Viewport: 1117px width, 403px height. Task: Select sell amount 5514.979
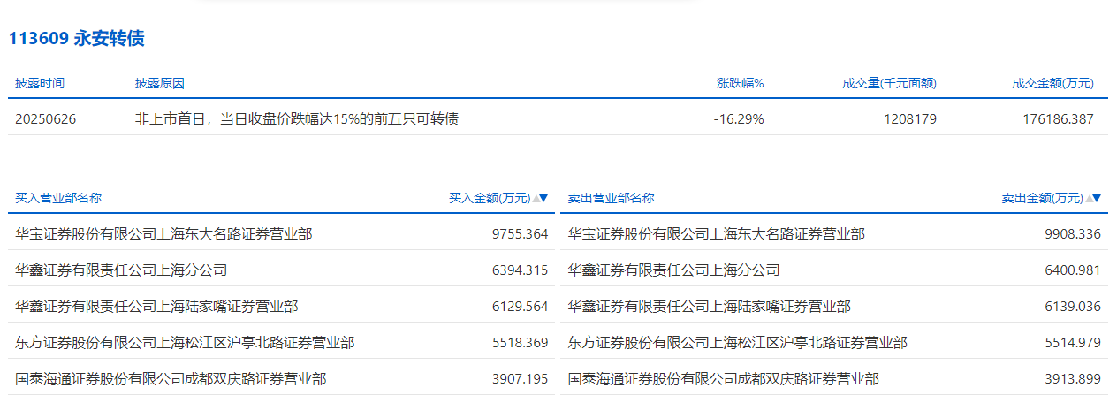1073,342
